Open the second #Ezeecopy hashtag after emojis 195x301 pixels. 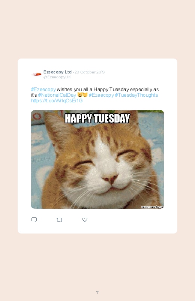[101, 95]
